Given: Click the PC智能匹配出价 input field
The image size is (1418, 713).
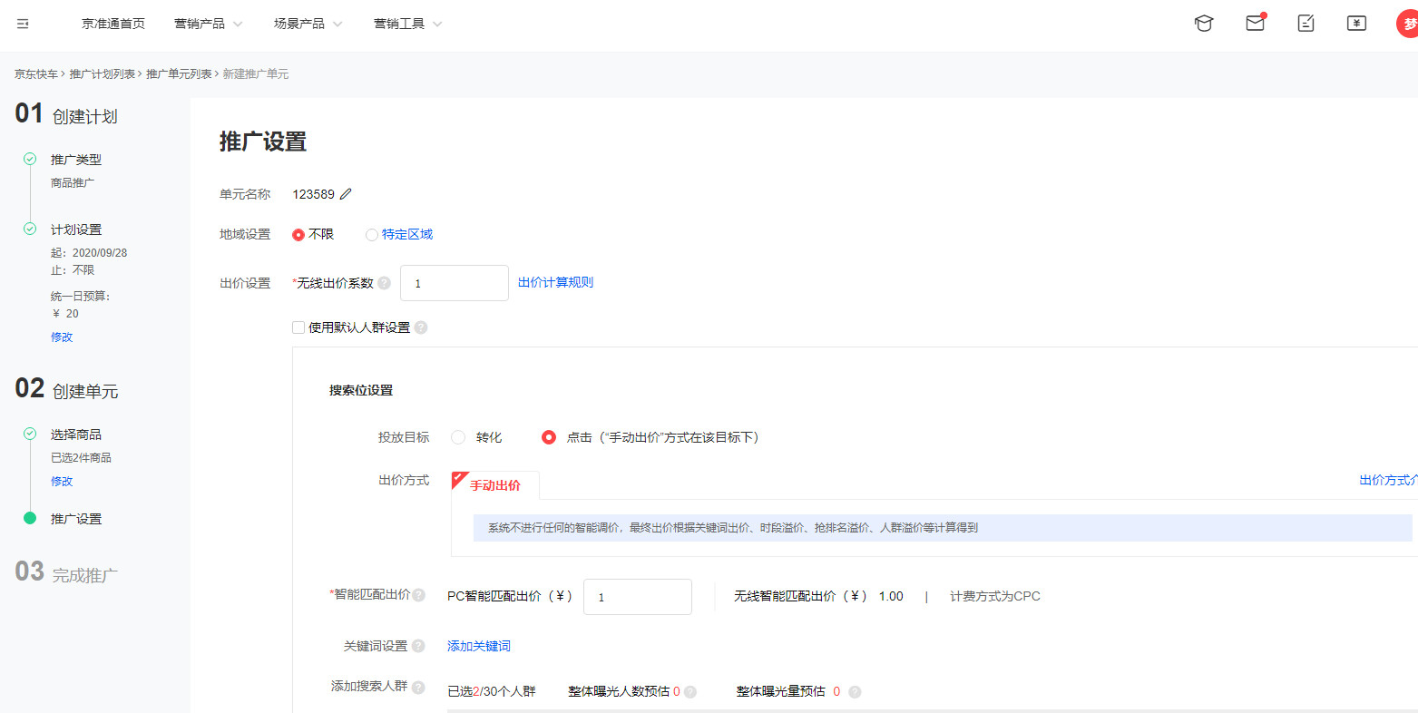Looking at the screenshot, I should click(x=637, y=597).
